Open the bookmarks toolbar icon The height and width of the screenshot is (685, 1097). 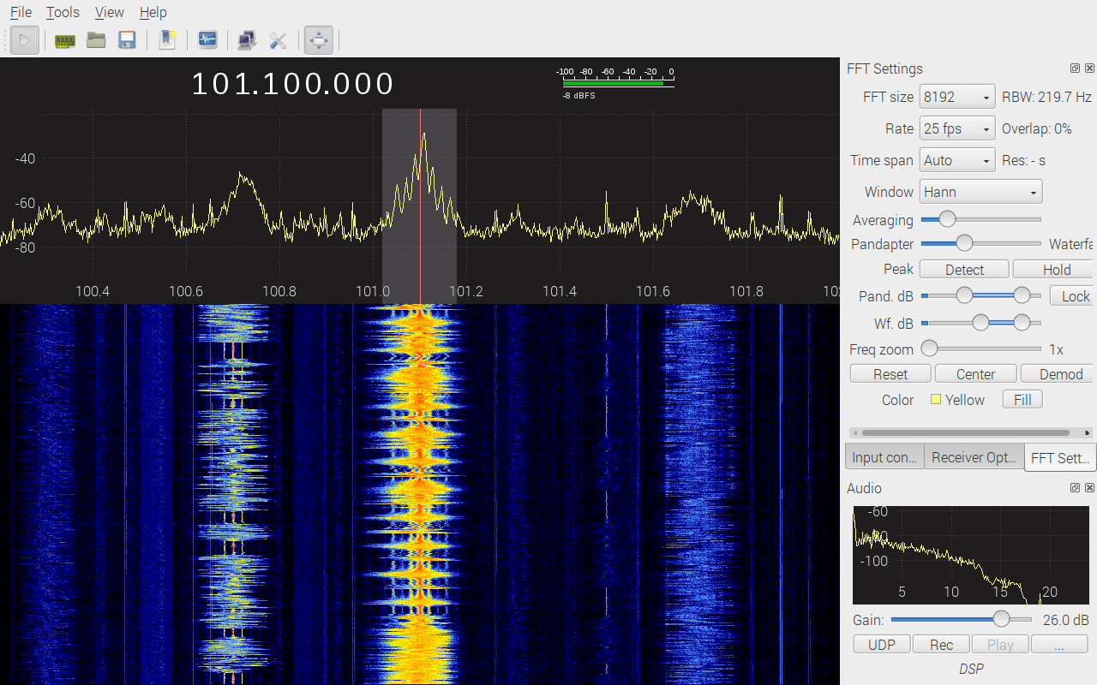click(167, 40)
